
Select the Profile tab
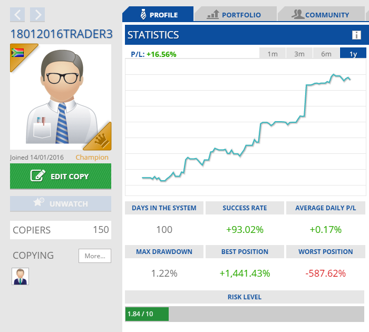tap(158, 15)
